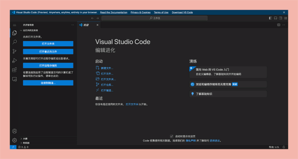Image resolution: width=298 pixels, height=159 pixels.
Task: Open the hamburger application menu
Action: coord(15,25)
